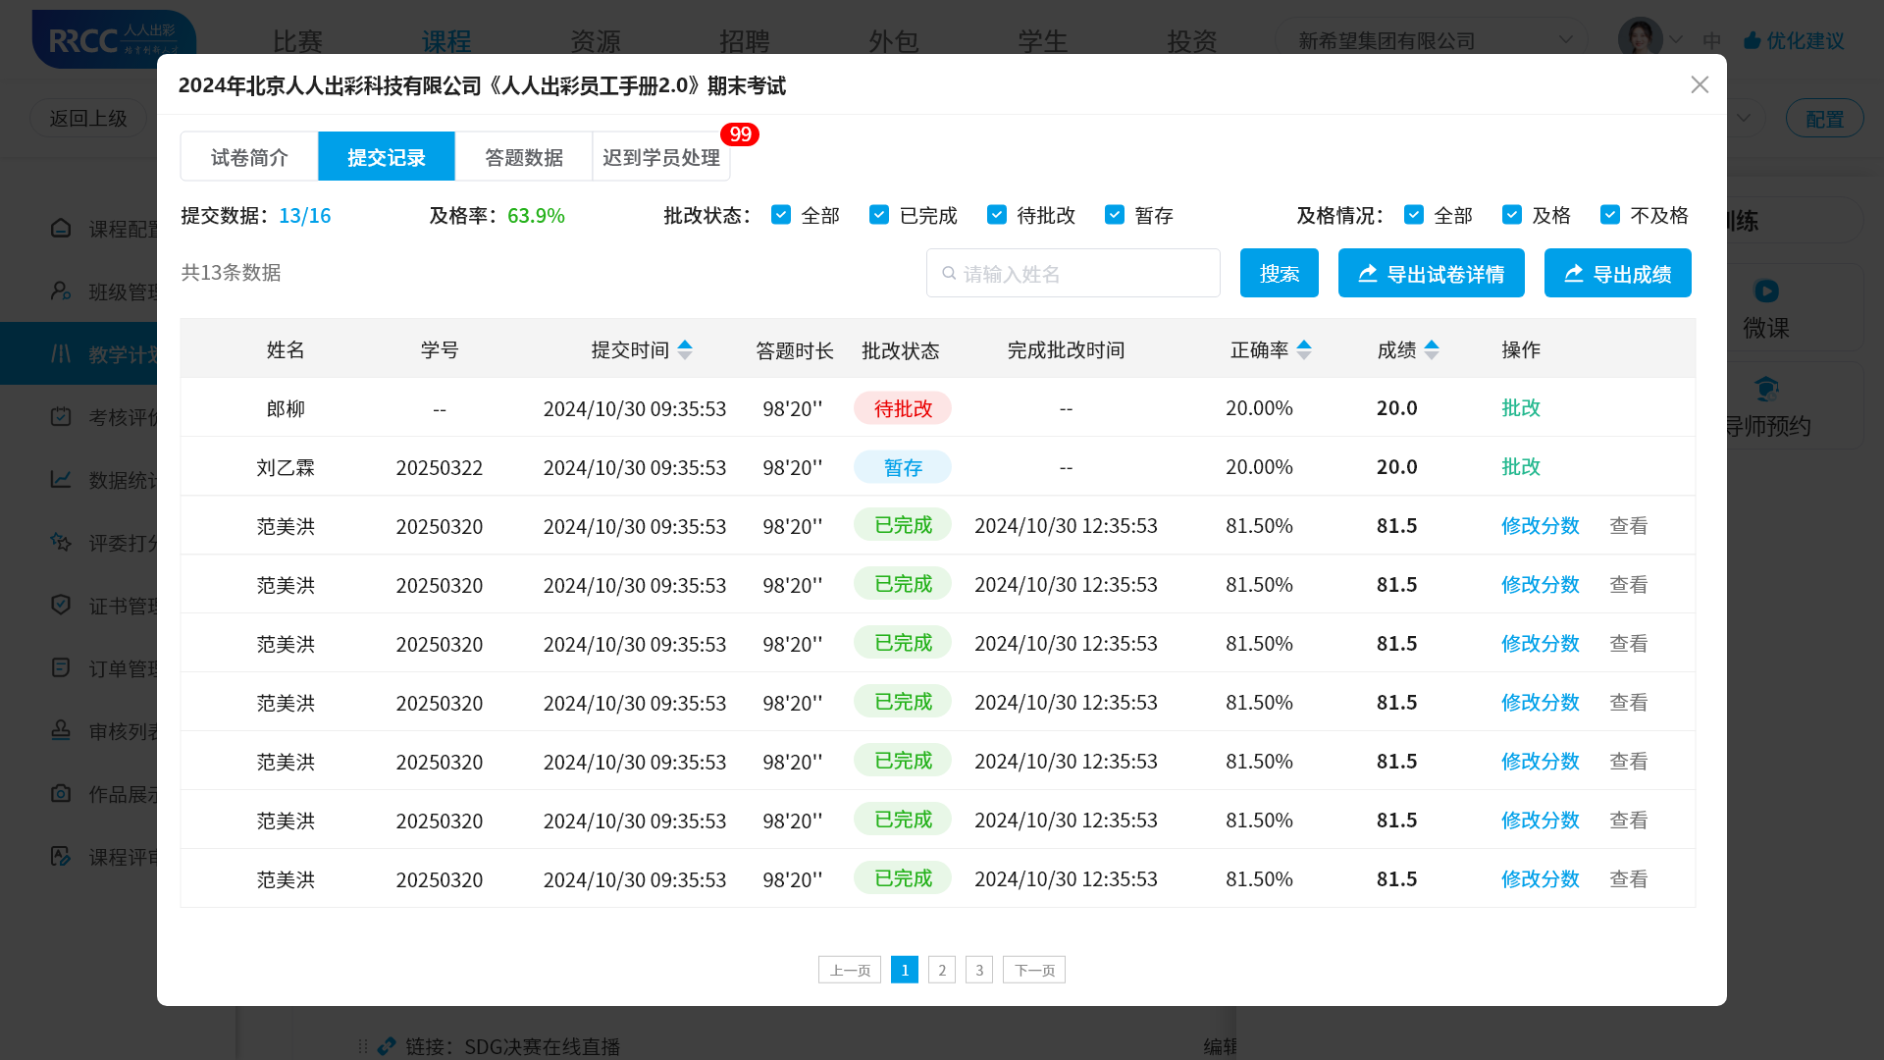Click the 课程评审 sidebar icon
The height and width of the screenshot is (1060, 1884).
pos(61,856)
